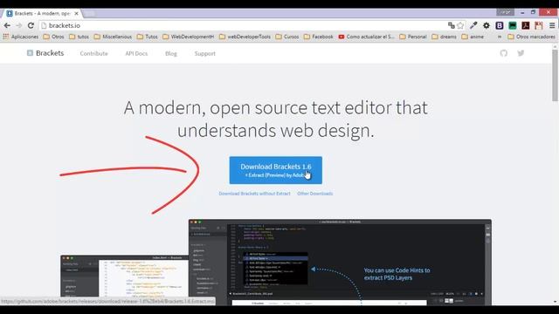559x314 pixels.
Task: Open the Contribute page
Action: click(x=93, y=53)
